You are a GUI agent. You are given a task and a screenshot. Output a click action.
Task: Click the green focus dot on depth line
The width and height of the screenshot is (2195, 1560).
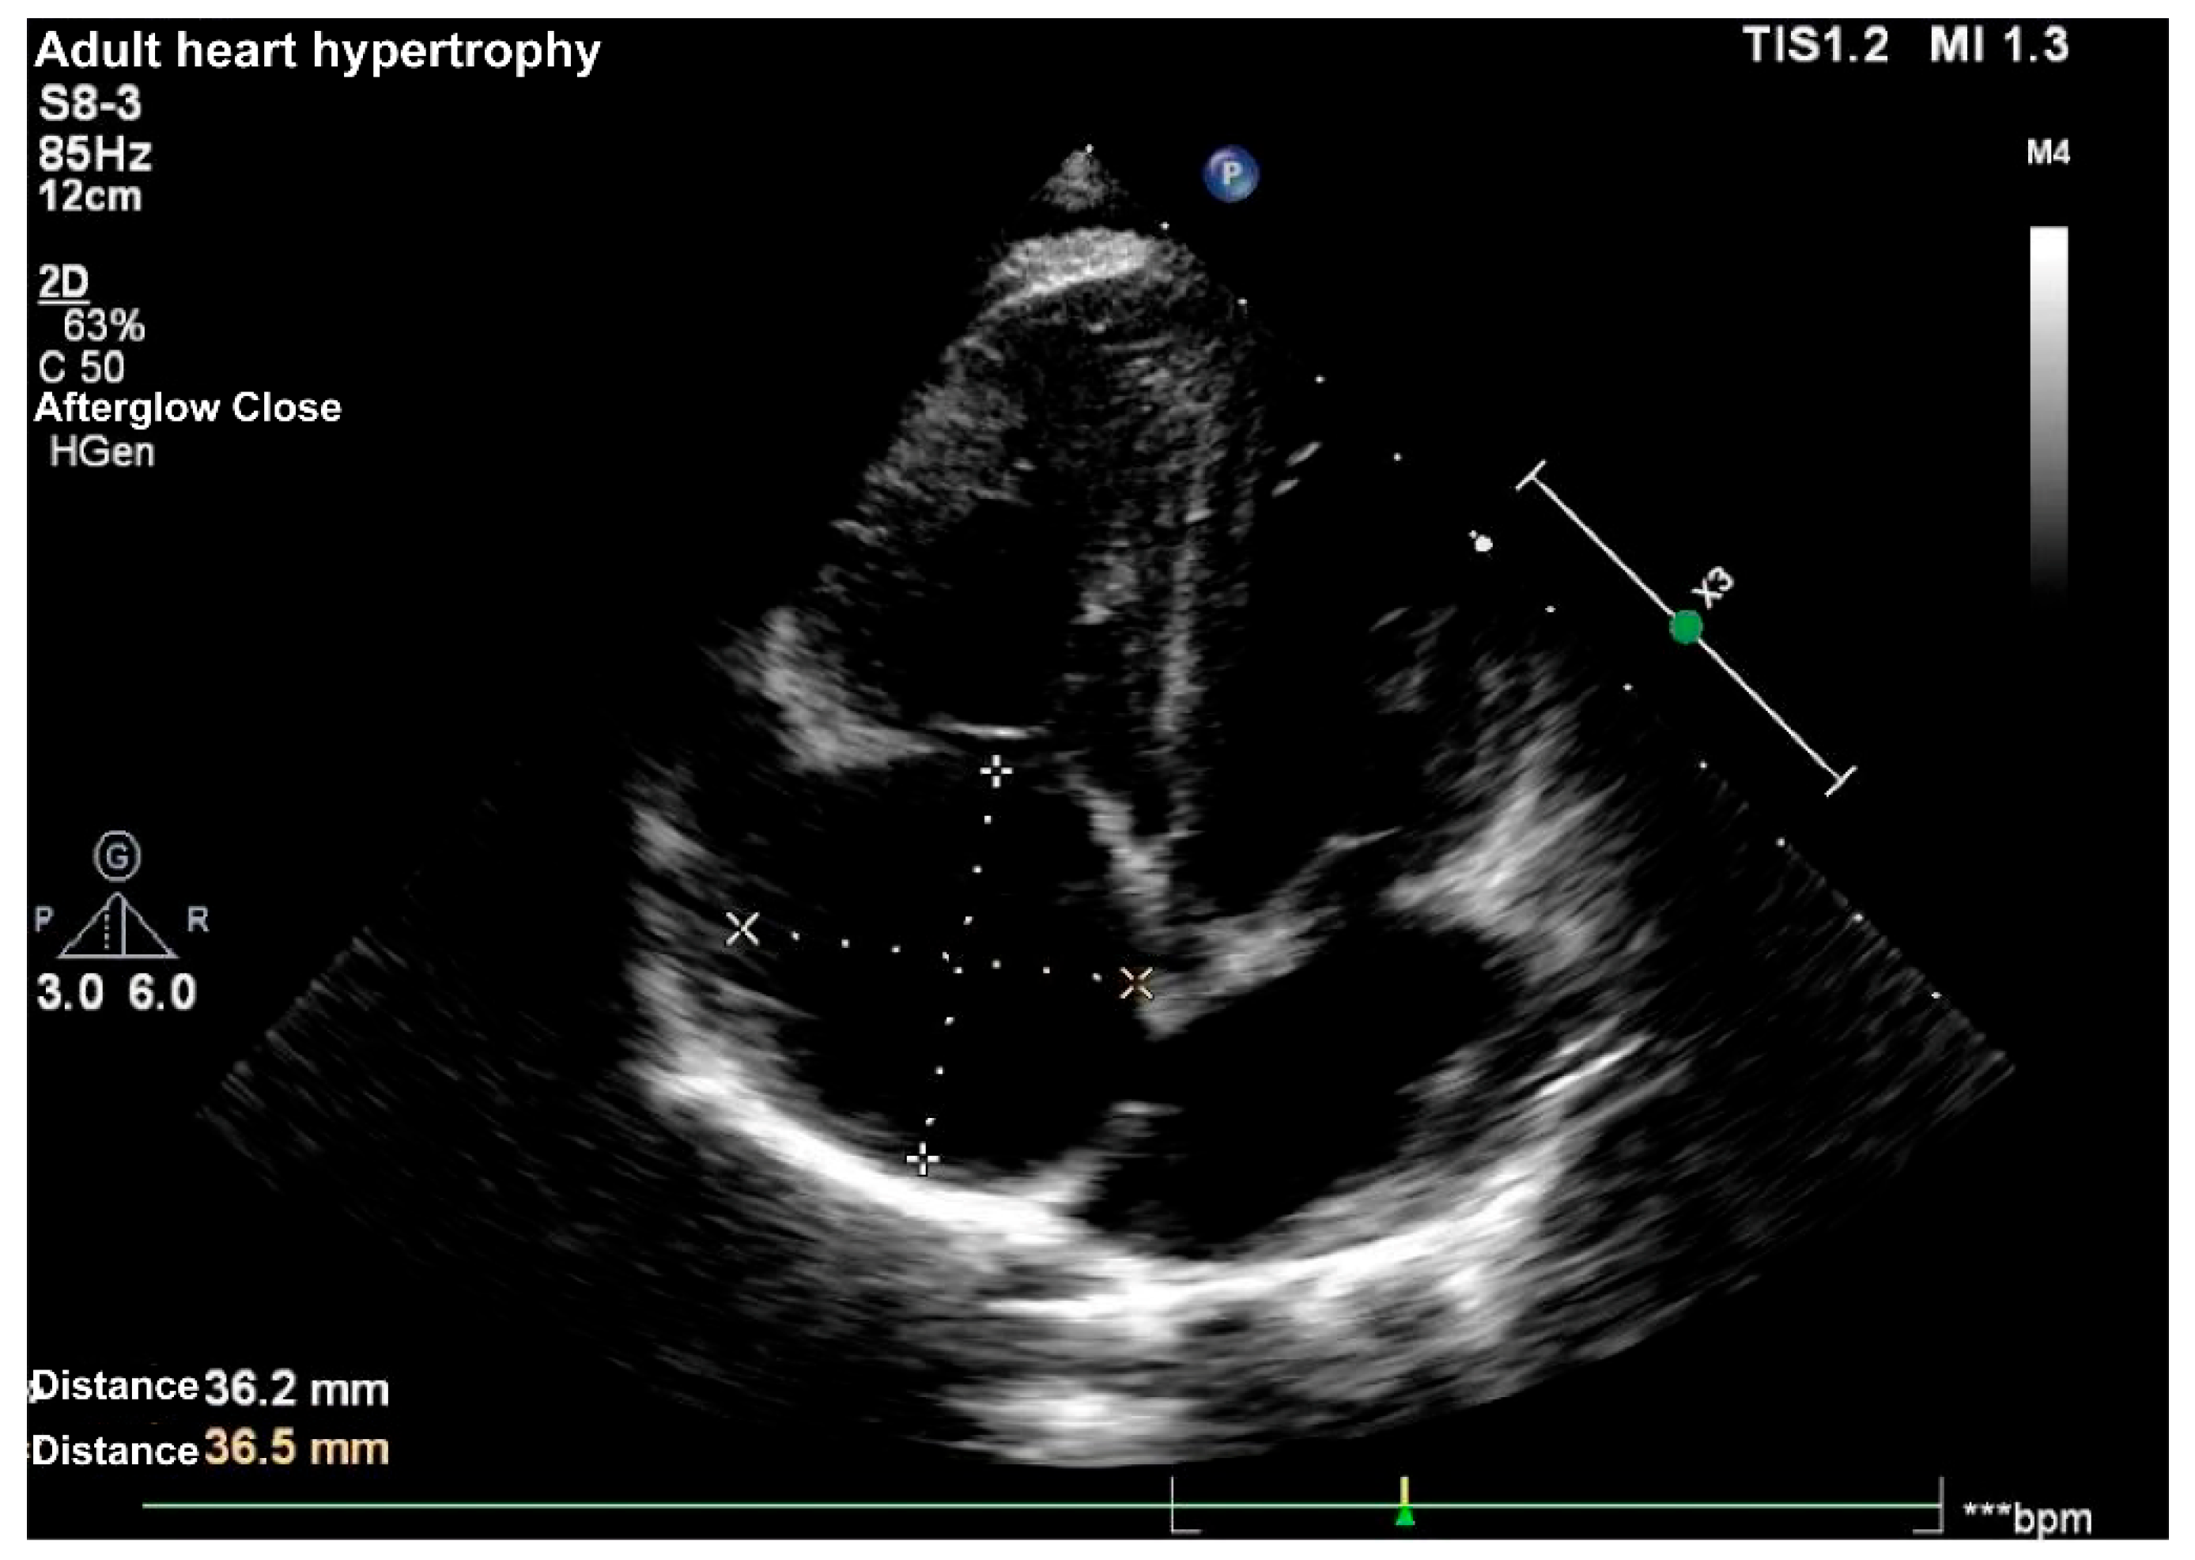click(1686, 627)
